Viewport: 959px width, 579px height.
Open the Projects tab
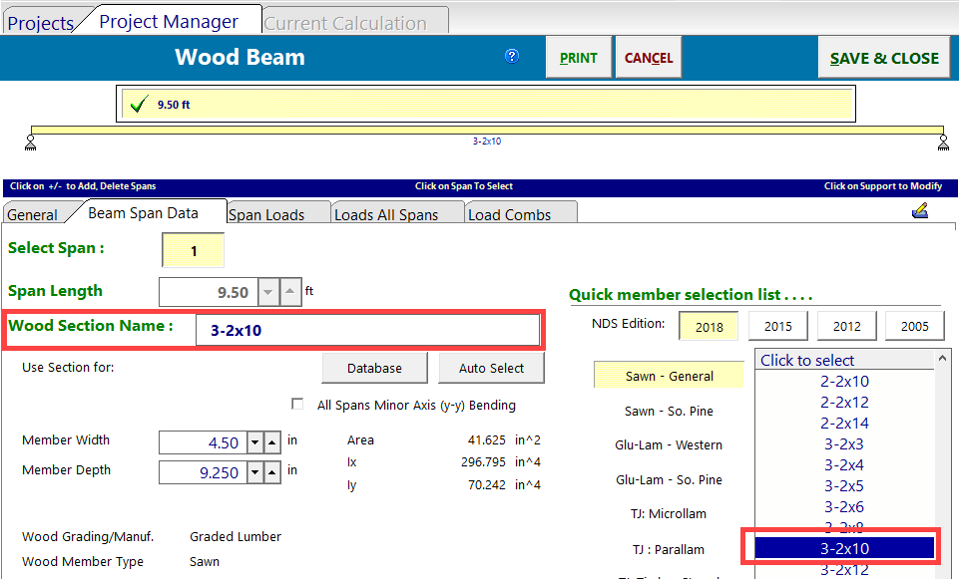40,23
